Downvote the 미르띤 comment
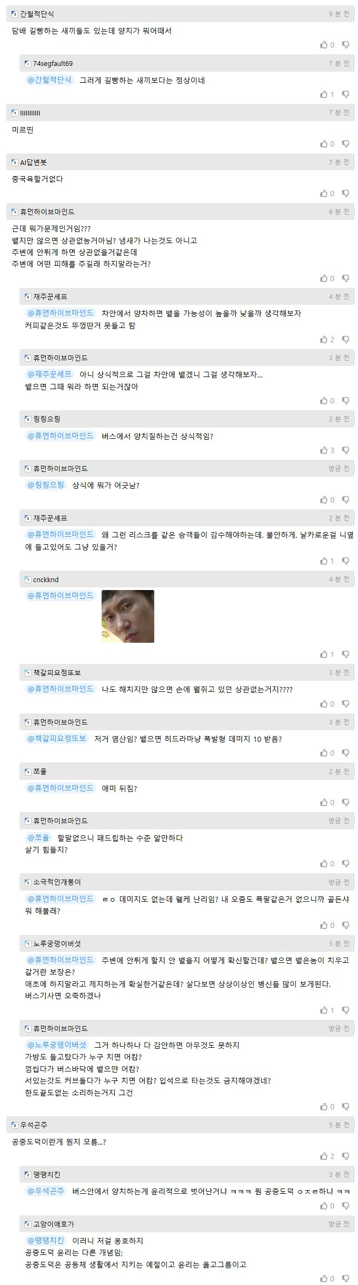 [346, 143]
